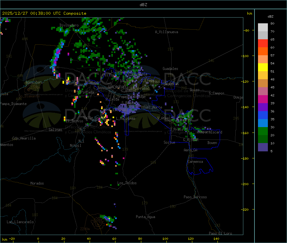The height and width of the screenshot is (243, 287).
Task: Choose the dark blue 35-36 dBZ swatch
Action: (x=263, y=115)
